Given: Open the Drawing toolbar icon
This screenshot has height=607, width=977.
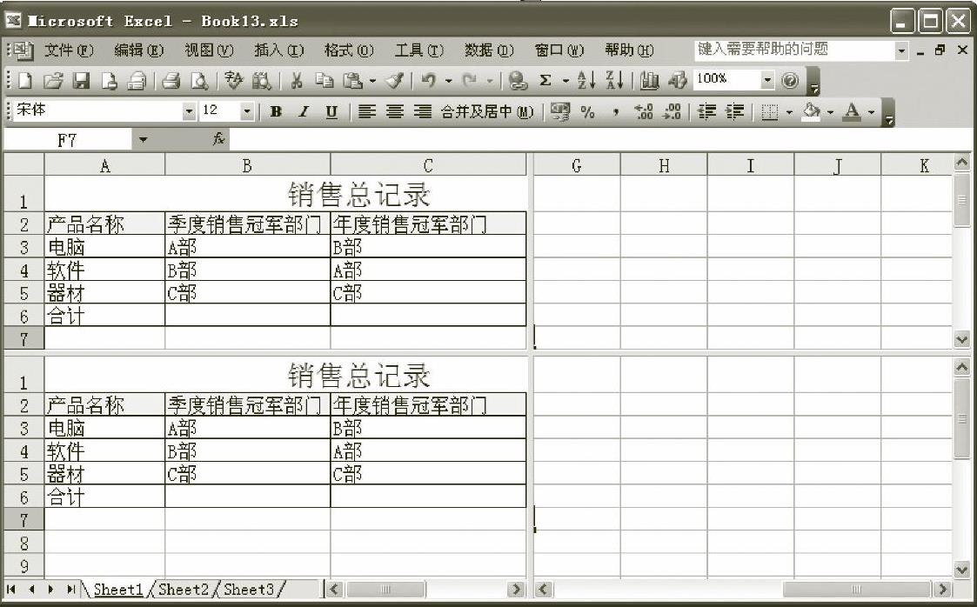Looking at the screenshot, I should pyautogui.click(x=678, y=80).
